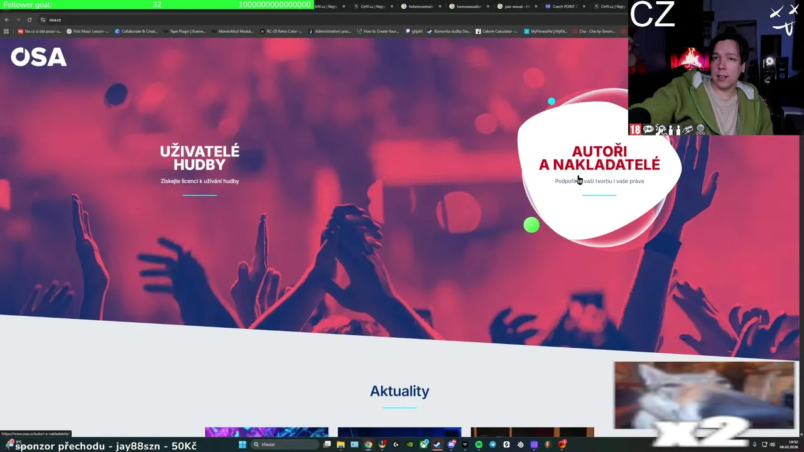Open the RC-20 Retro Color bookmark

pyautogui.click(x=281, y=31)
